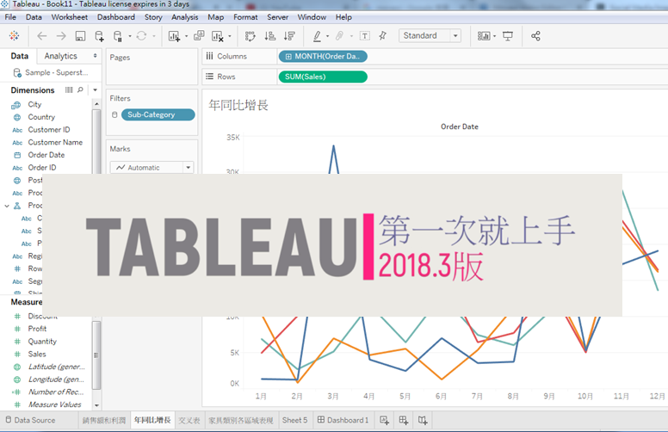Click the Share workbook icon
The image size is (668, 432).
coord(535,36)
